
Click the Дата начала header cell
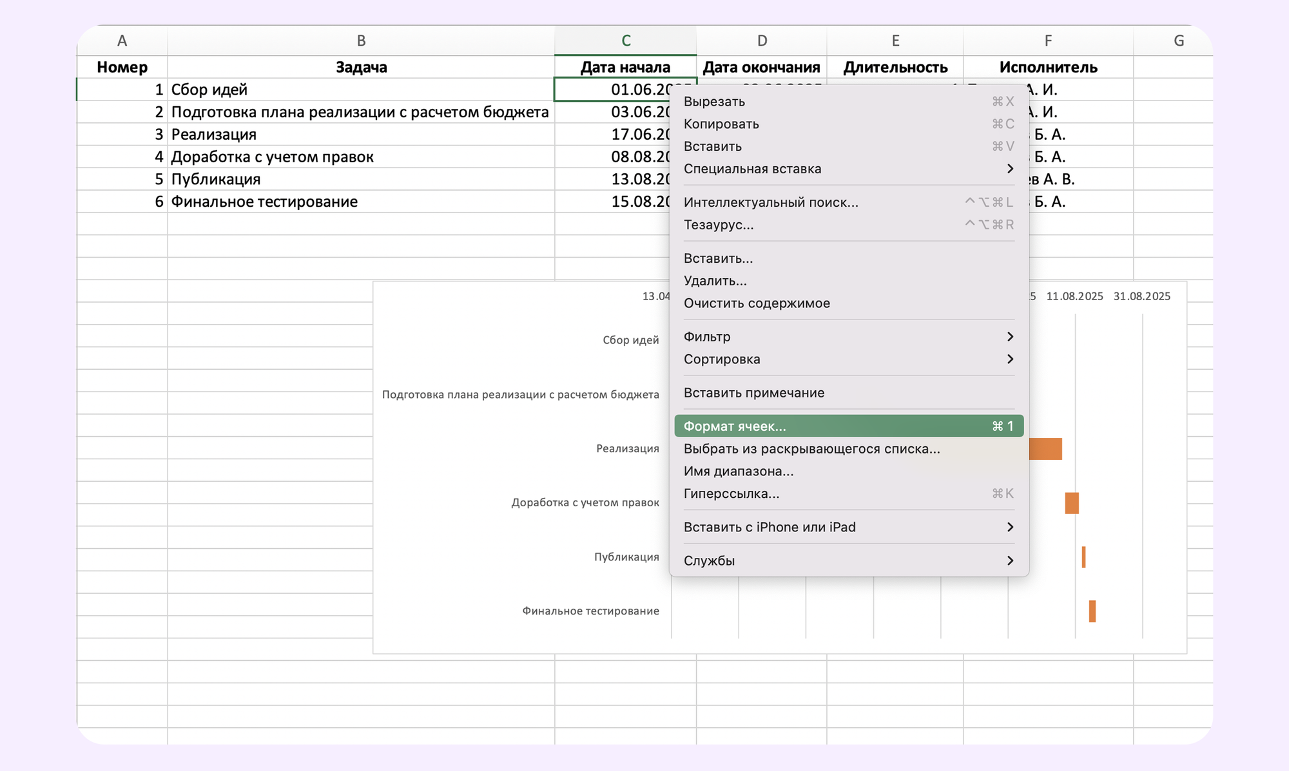[626, 67]
